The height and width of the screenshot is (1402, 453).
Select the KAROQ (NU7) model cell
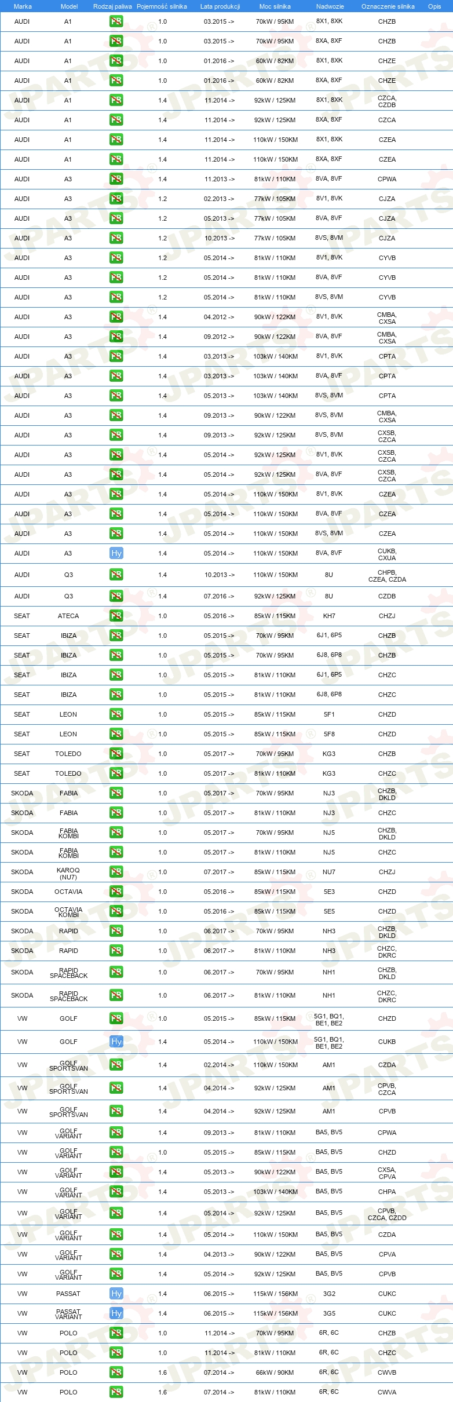(x=68, y=874)
